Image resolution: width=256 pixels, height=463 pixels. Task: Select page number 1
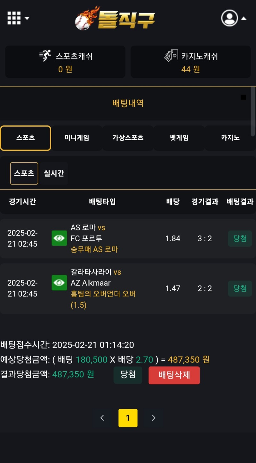(x=128, y=418)
